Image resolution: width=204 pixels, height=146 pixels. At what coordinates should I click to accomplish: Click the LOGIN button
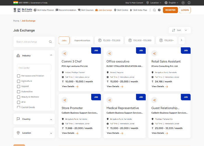pyautogui.click(x=185, y=10)
